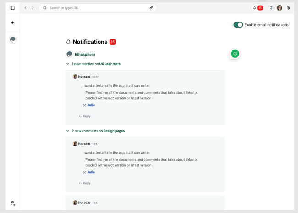This screenshot has width=298, height=213.
Task: Go forward with the right arrow
Action: click(33, 8)
